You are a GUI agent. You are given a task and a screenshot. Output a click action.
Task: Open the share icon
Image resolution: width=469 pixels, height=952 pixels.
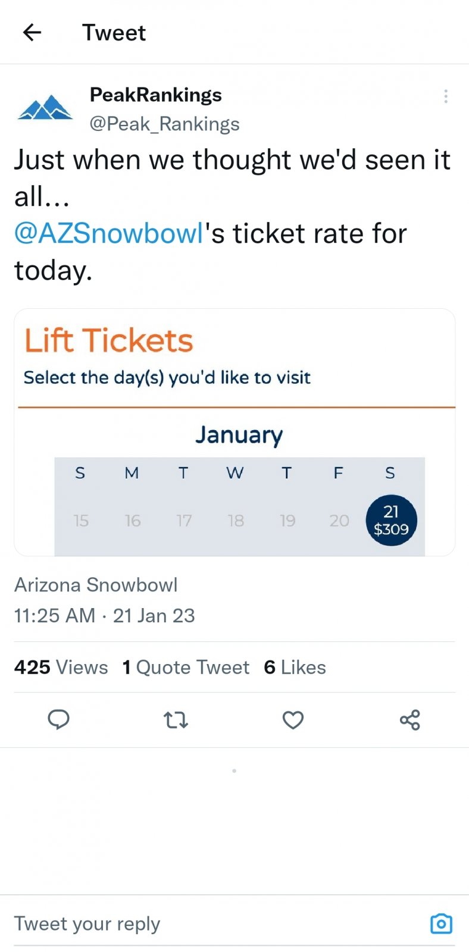(x=409, y=720)
